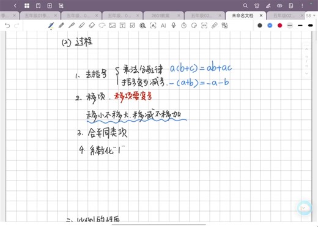Click the translate tool icon
Image resolution: width=318 pixels, height=227 pixels.
tap(224, 26)
